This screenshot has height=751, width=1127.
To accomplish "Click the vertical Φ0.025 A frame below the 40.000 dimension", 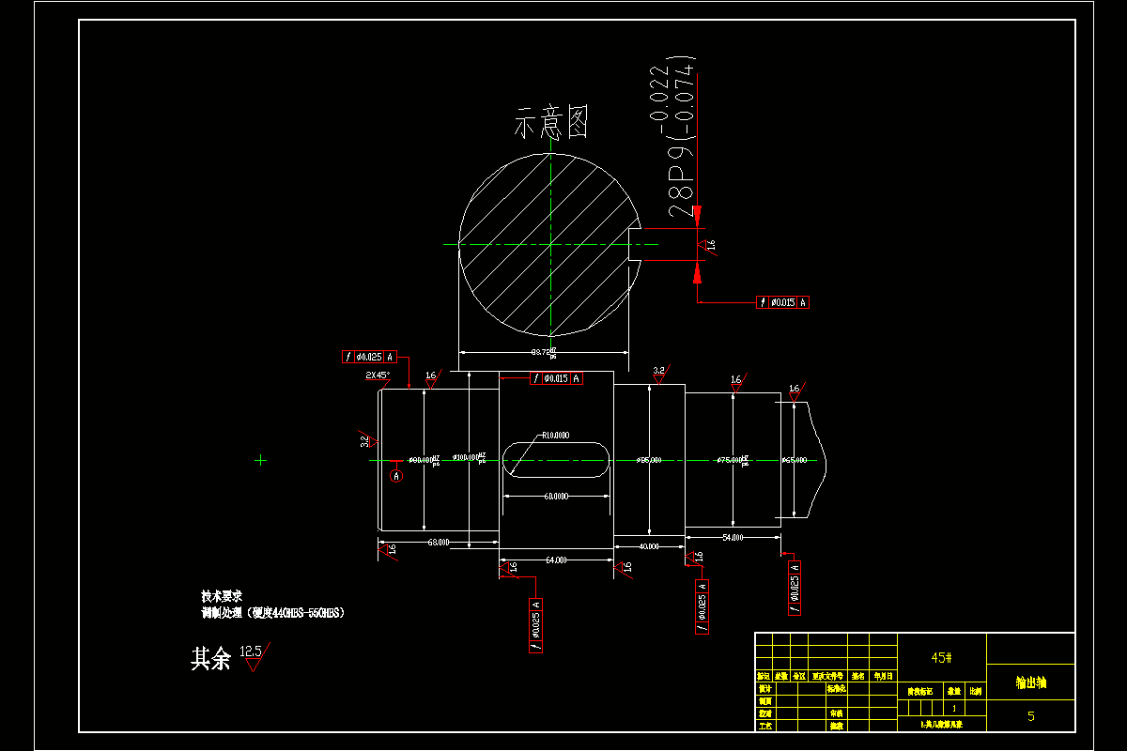I will 702,606.
